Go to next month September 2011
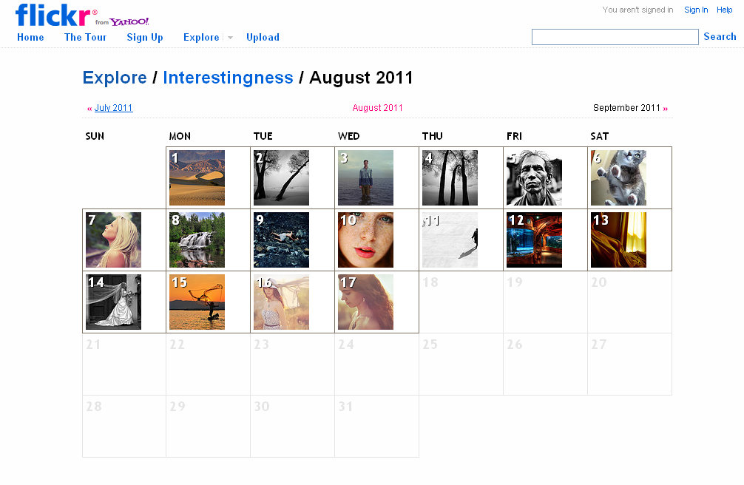This screenshot has height=485, width=744. pos(626,108)
